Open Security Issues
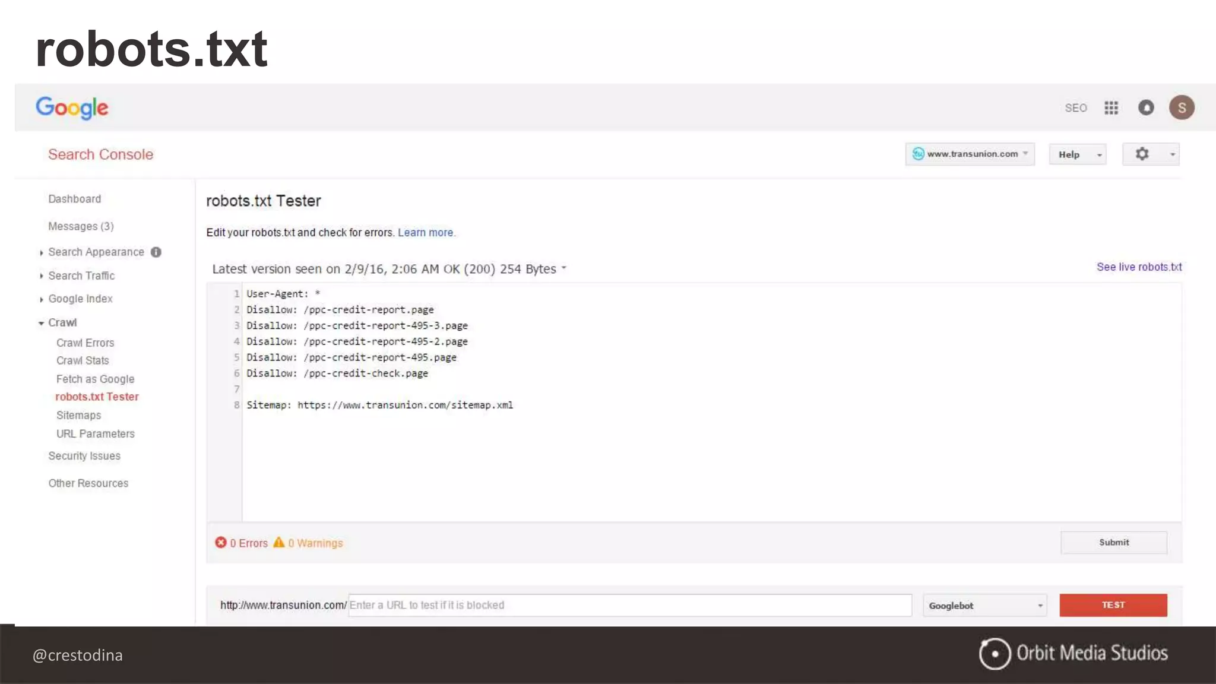The width and height of the screenshot is (1216, 684). 84,456
